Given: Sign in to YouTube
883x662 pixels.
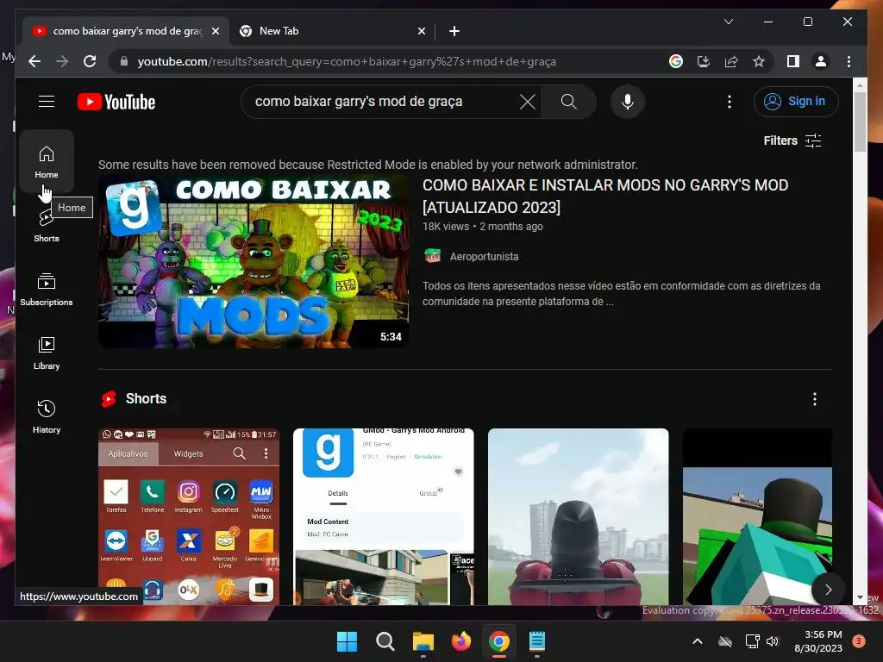Looking at the screenshot, I should [x=796, y=102].
